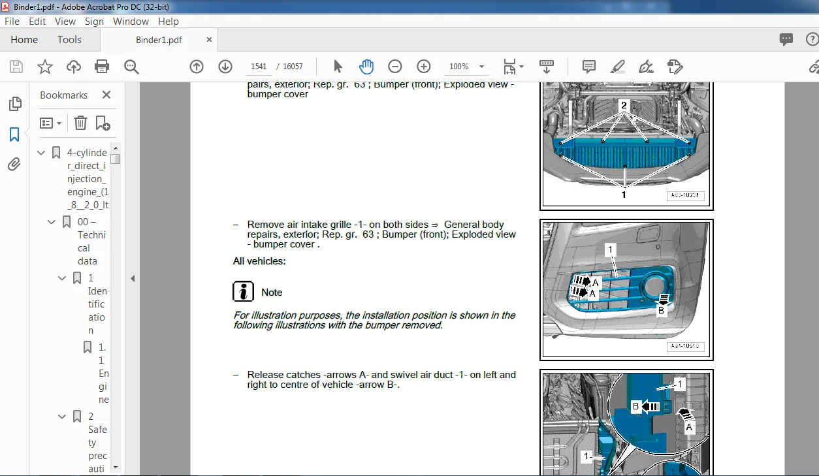Open the page thumbnails panel
The image size is (819, 476).
tap(14, 104)
